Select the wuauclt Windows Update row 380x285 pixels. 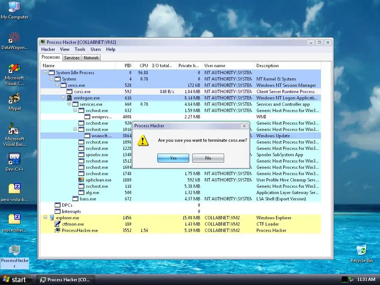click(x=181, y=135)
